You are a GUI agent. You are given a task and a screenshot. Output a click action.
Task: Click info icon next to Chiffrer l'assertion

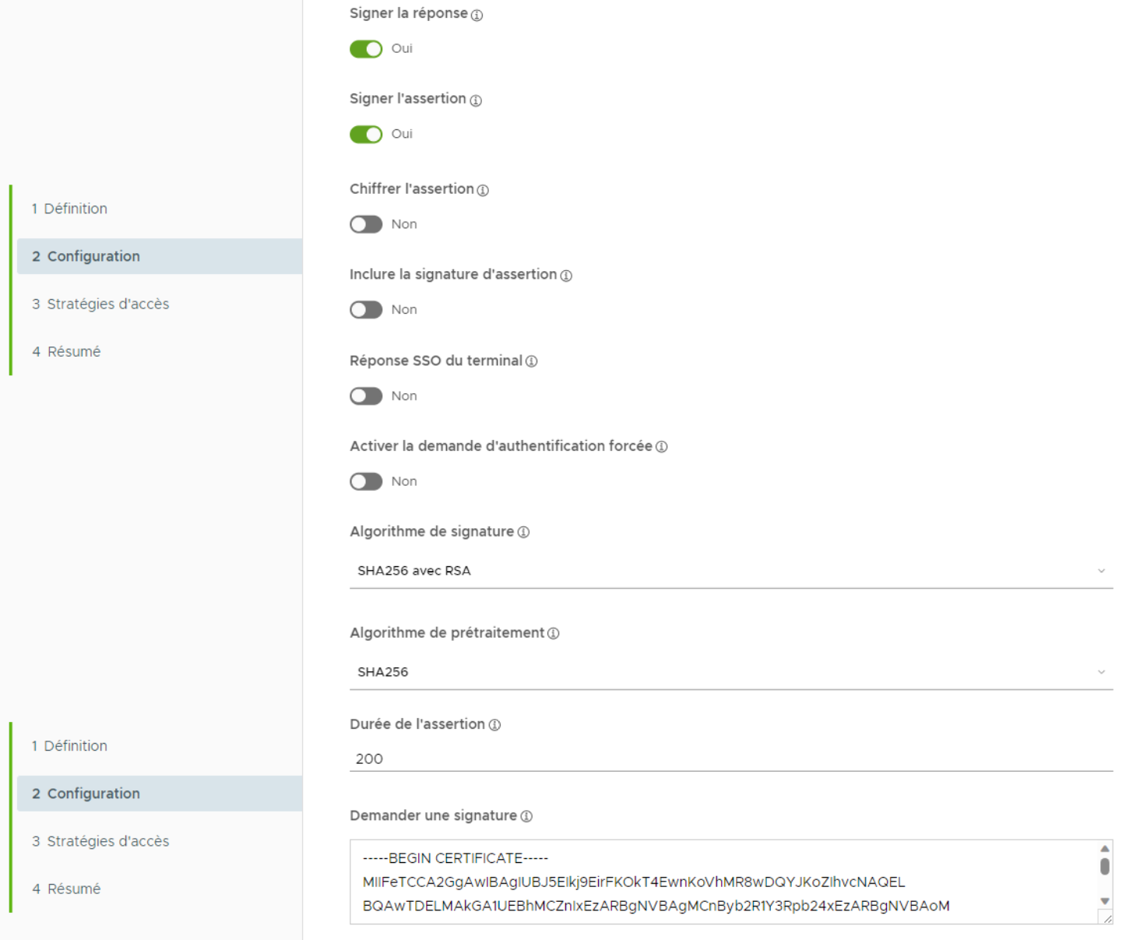tap(483, 190)
